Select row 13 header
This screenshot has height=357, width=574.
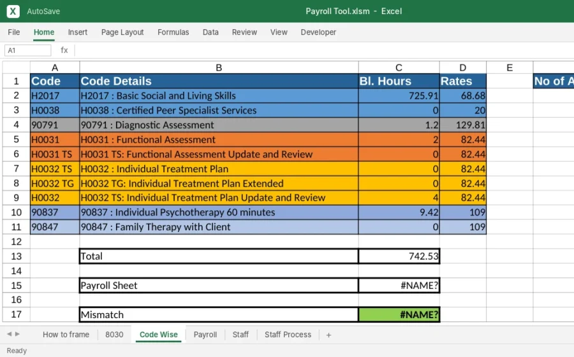point(16,256)
